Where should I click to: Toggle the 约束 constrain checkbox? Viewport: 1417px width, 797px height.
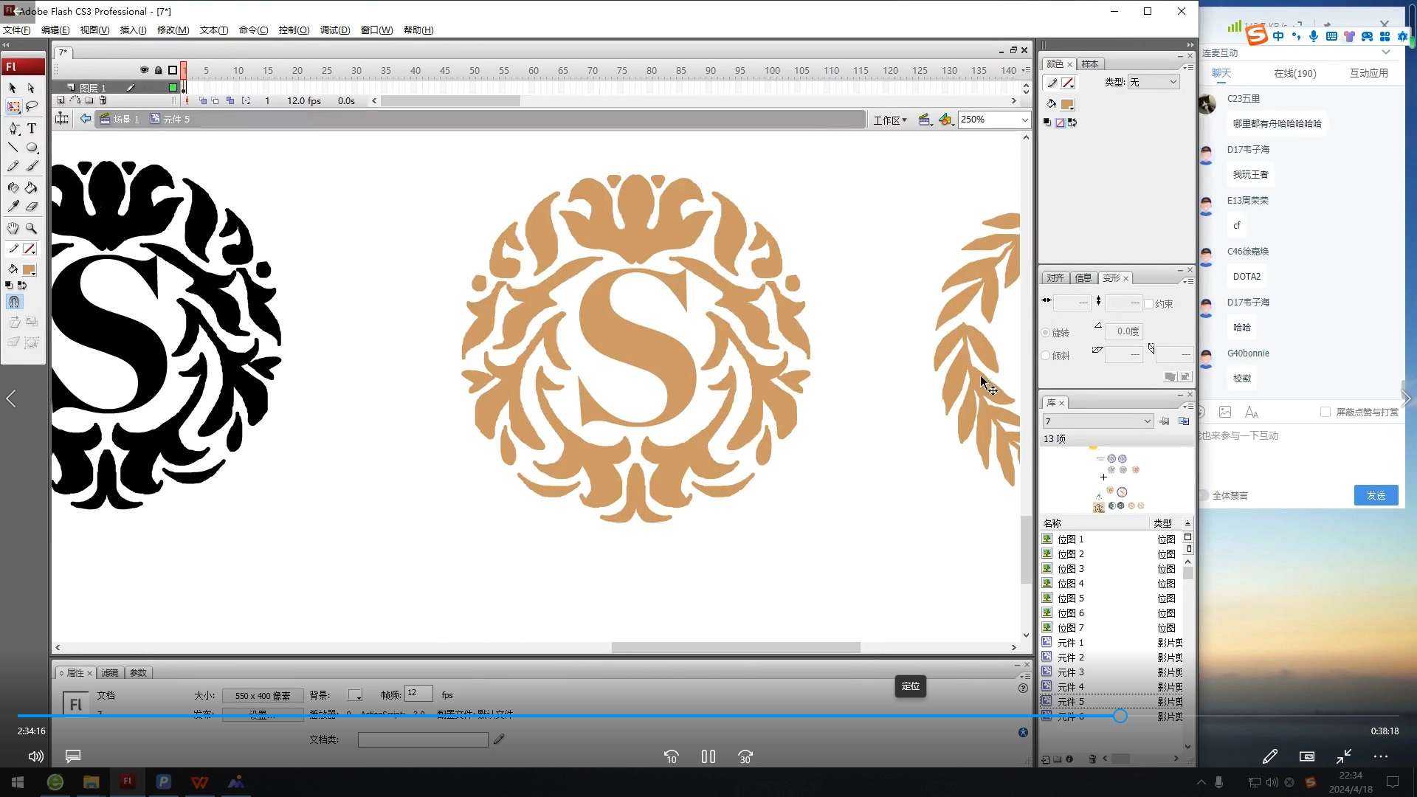(x=1148, y=303)
